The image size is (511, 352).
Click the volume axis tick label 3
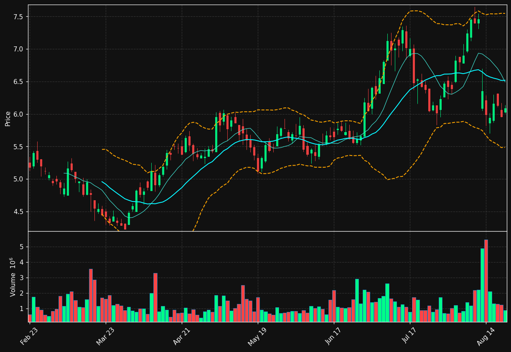(21, 278)
